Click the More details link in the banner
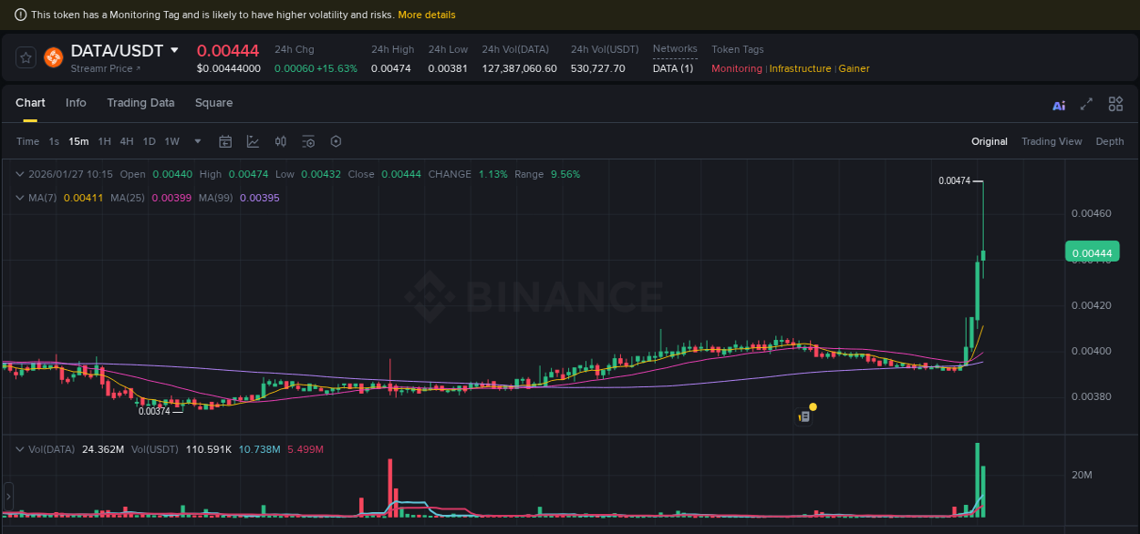The image size is (1140, 534). (x=427, y=15)
